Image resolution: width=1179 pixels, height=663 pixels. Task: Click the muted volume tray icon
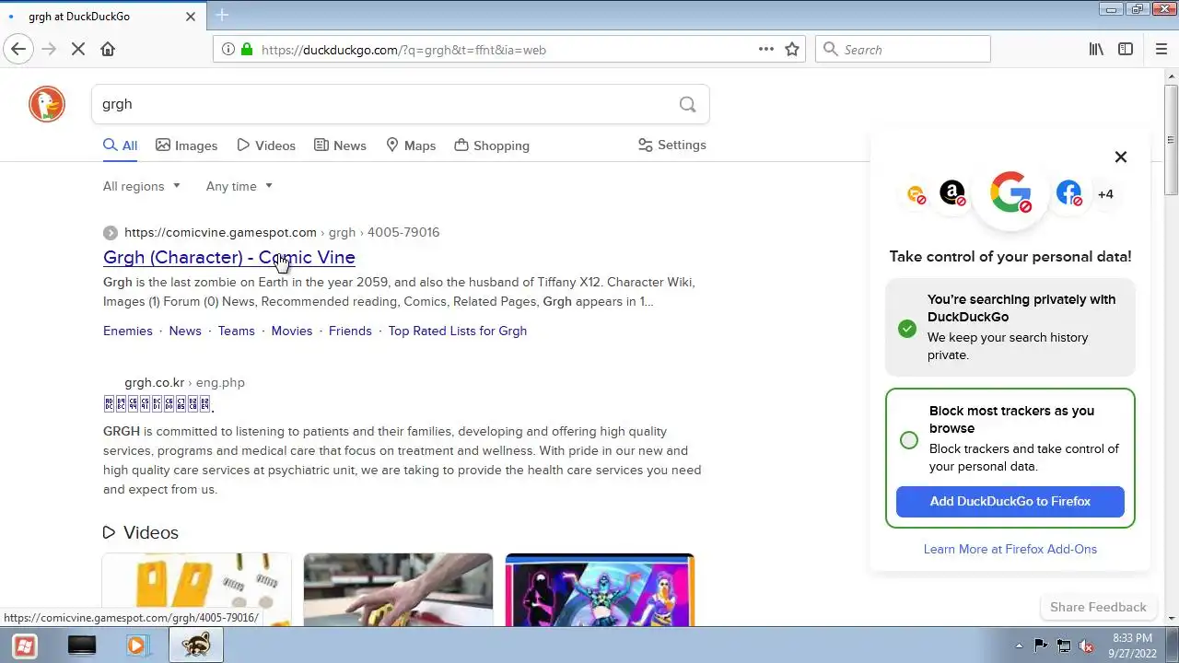coord(1086,646)
